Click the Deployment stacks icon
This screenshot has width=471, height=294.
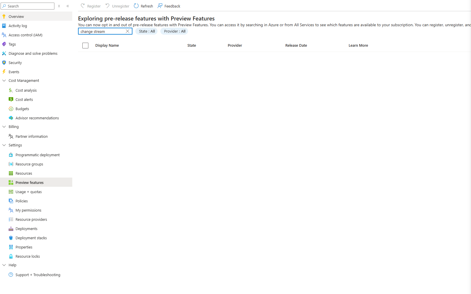[11, 238]
